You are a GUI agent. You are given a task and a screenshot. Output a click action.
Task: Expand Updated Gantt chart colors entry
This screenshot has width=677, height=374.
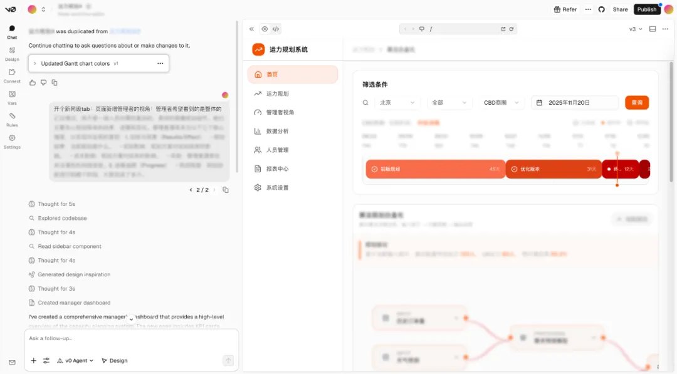click(x=35, y=63)
